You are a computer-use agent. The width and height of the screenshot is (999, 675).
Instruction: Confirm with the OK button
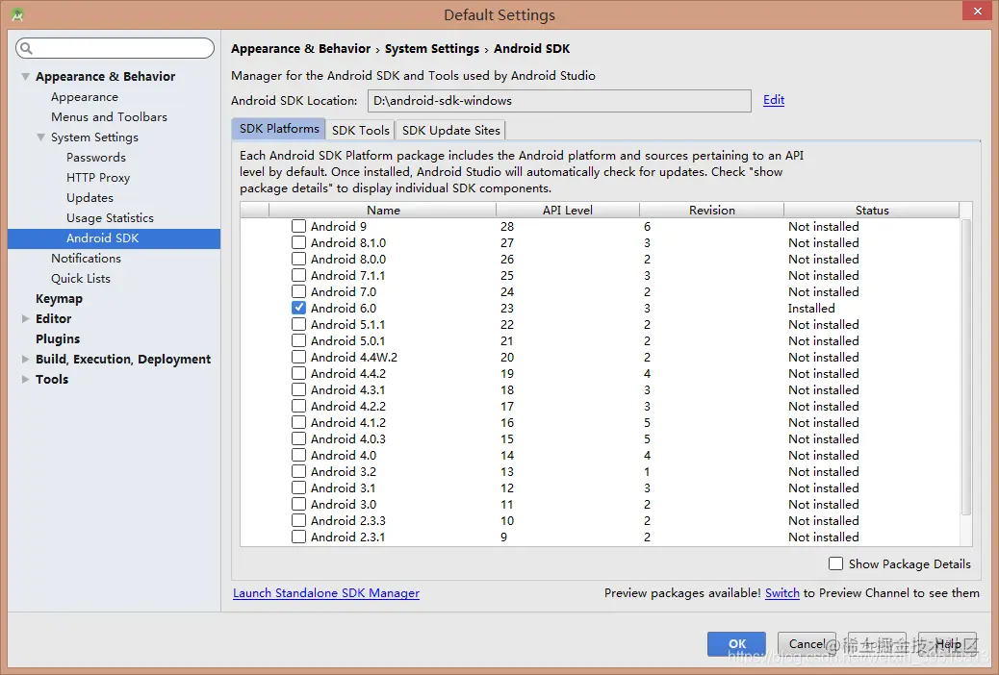737,644
